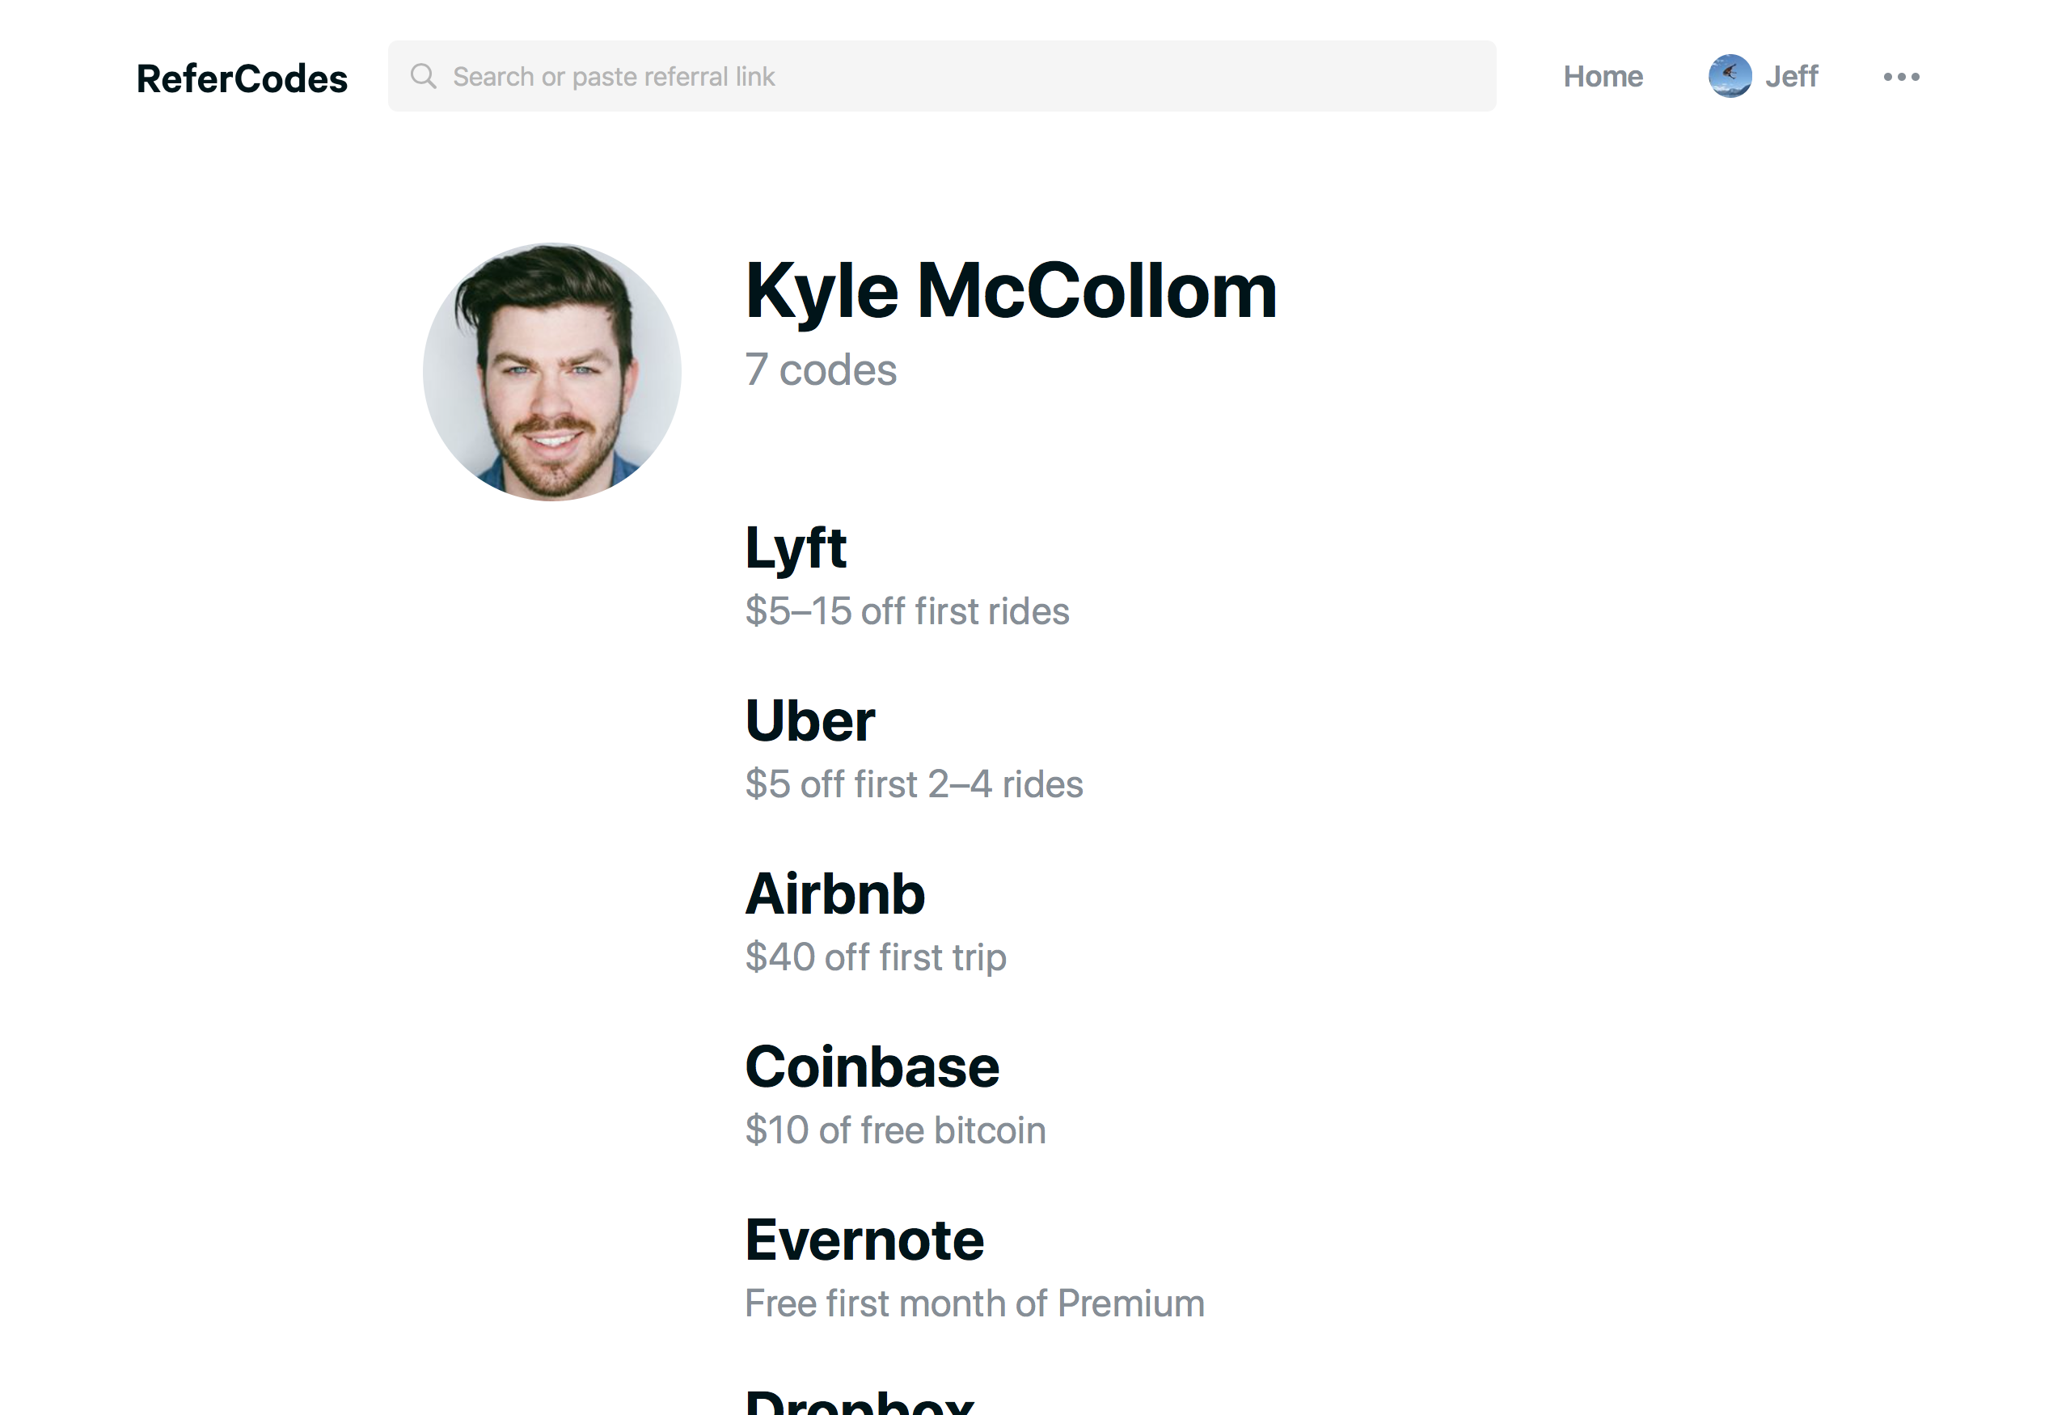The image size is (2070, 1415).
Task: Open the Evernote referral code
Action: [x=864, y=1239]
